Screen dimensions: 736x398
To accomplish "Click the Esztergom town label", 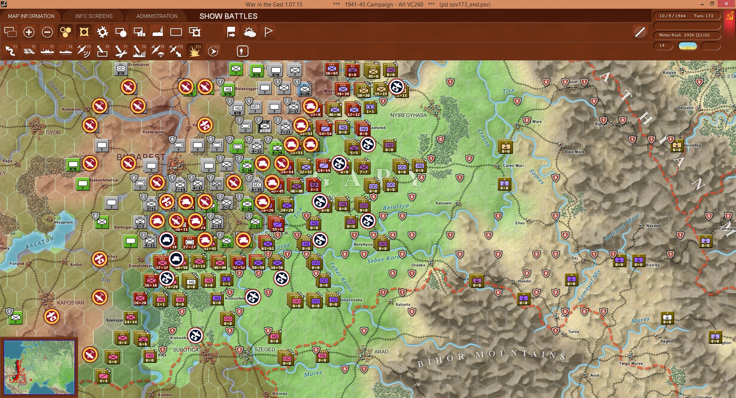I will click(153, 132).
